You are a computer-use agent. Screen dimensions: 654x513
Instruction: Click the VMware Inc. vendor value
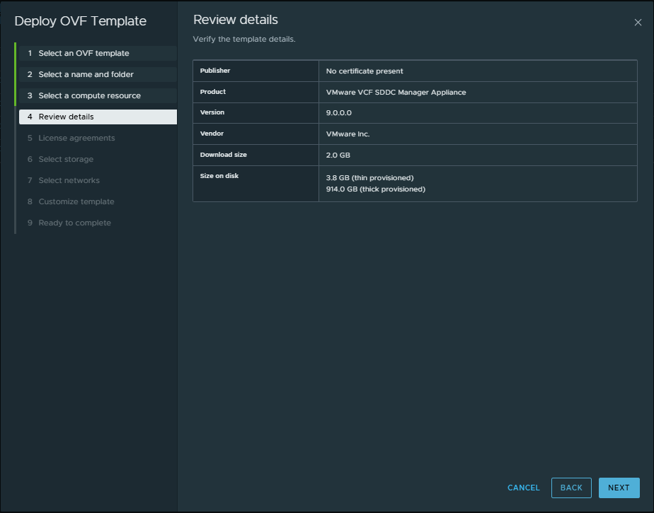coord(348,134)
